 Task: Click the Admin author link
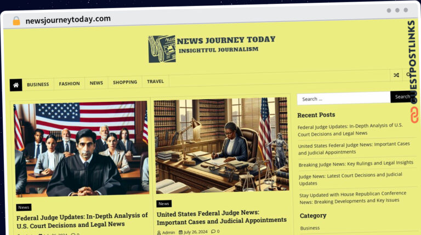pyautogui.click(x=166, y=232)
